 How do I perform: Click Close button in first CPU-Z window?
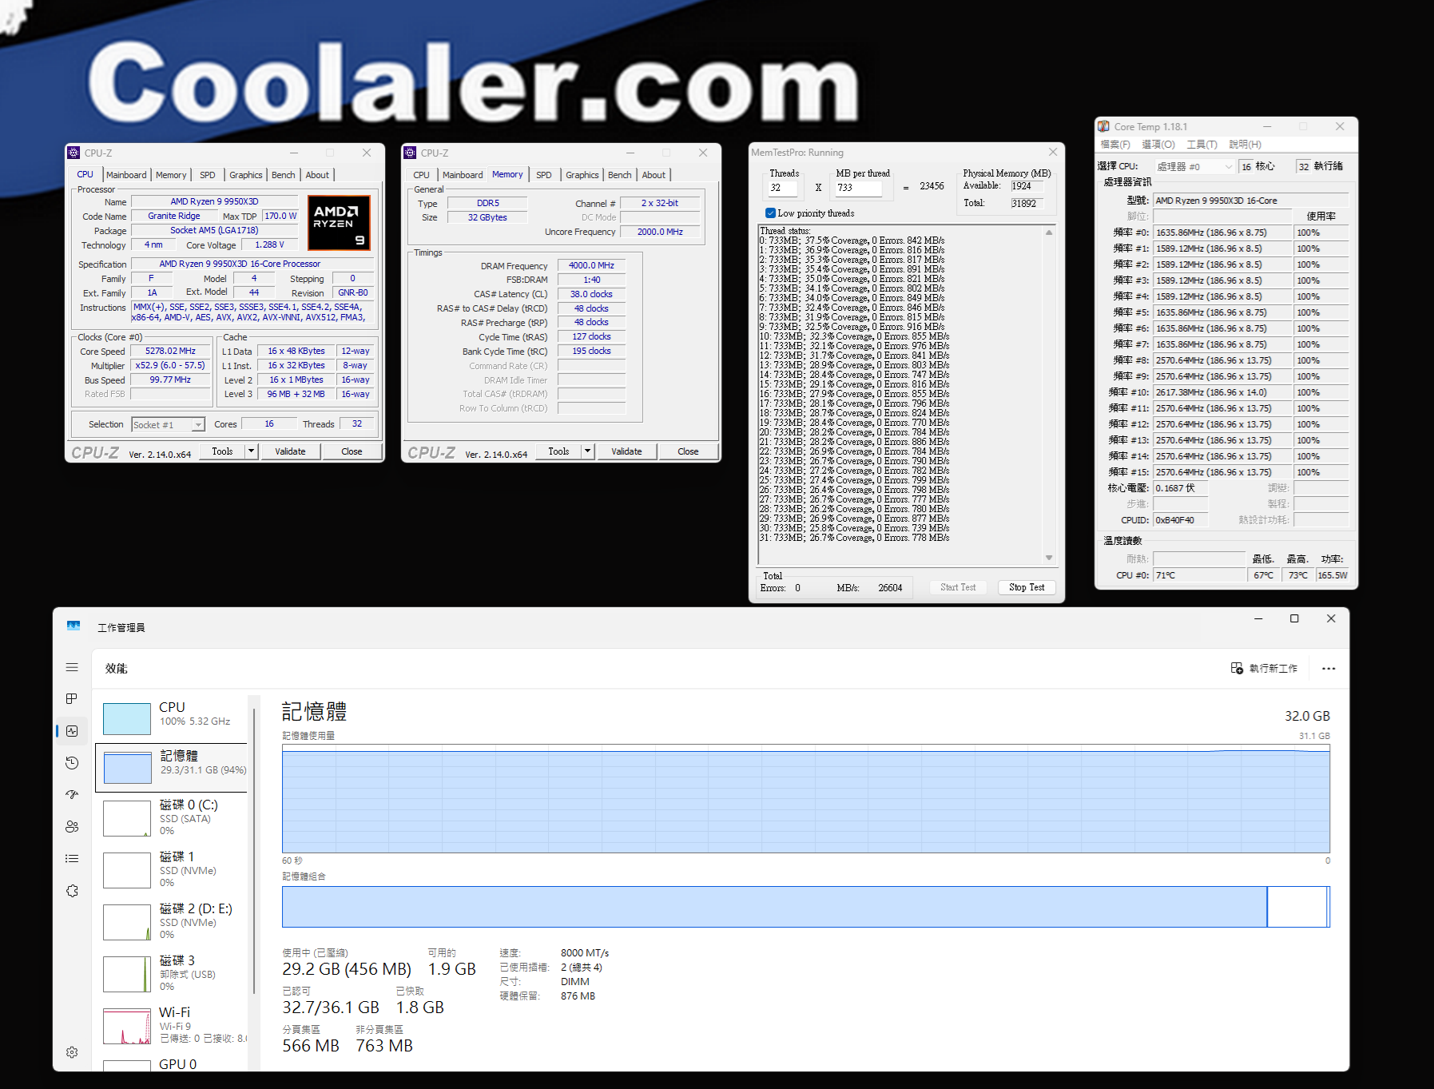[x=352, y=451]
